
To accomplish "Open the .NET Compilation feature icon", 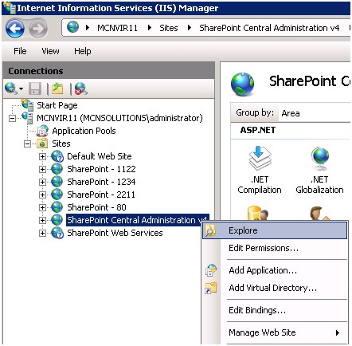I will point(260,170).
